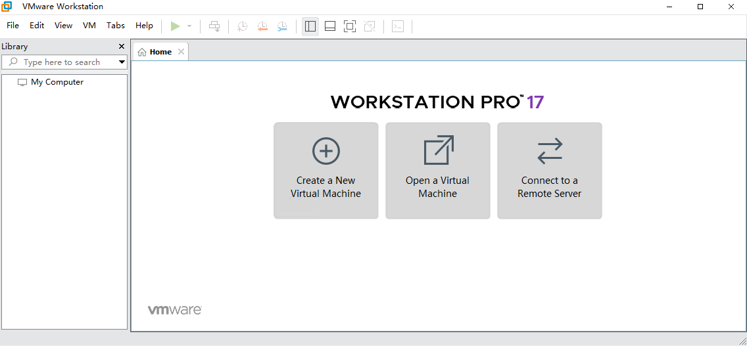Toggle the Show Library sidebar icon
Image resolution: width=747 pixels, height=346 pixels.
click(310, 26)
